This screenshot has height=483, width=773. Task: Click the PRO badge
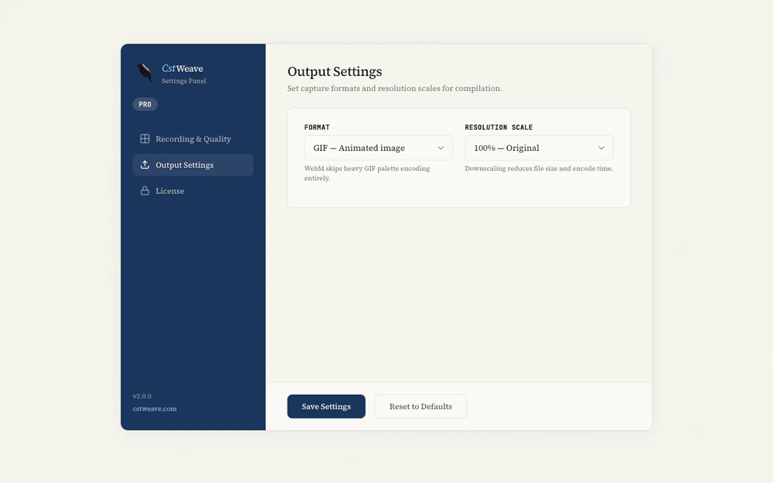pos(145,104)
